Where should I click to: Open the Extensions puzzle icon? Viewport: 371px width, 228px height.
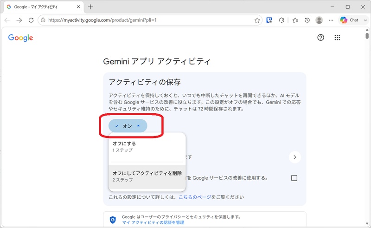(281, 20)
